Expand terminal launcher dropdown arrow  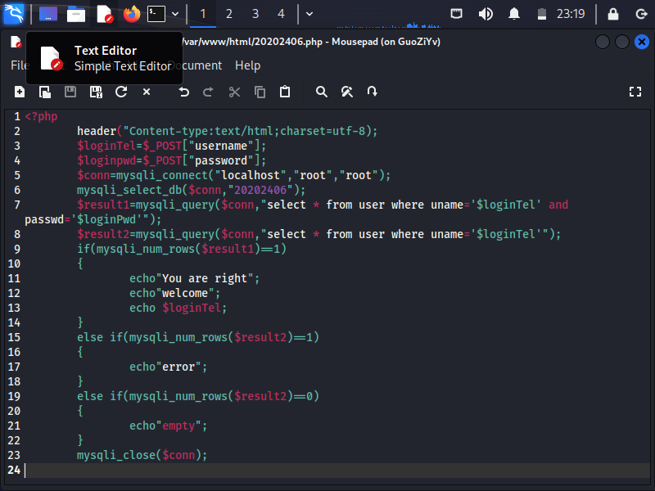(175, 14)
